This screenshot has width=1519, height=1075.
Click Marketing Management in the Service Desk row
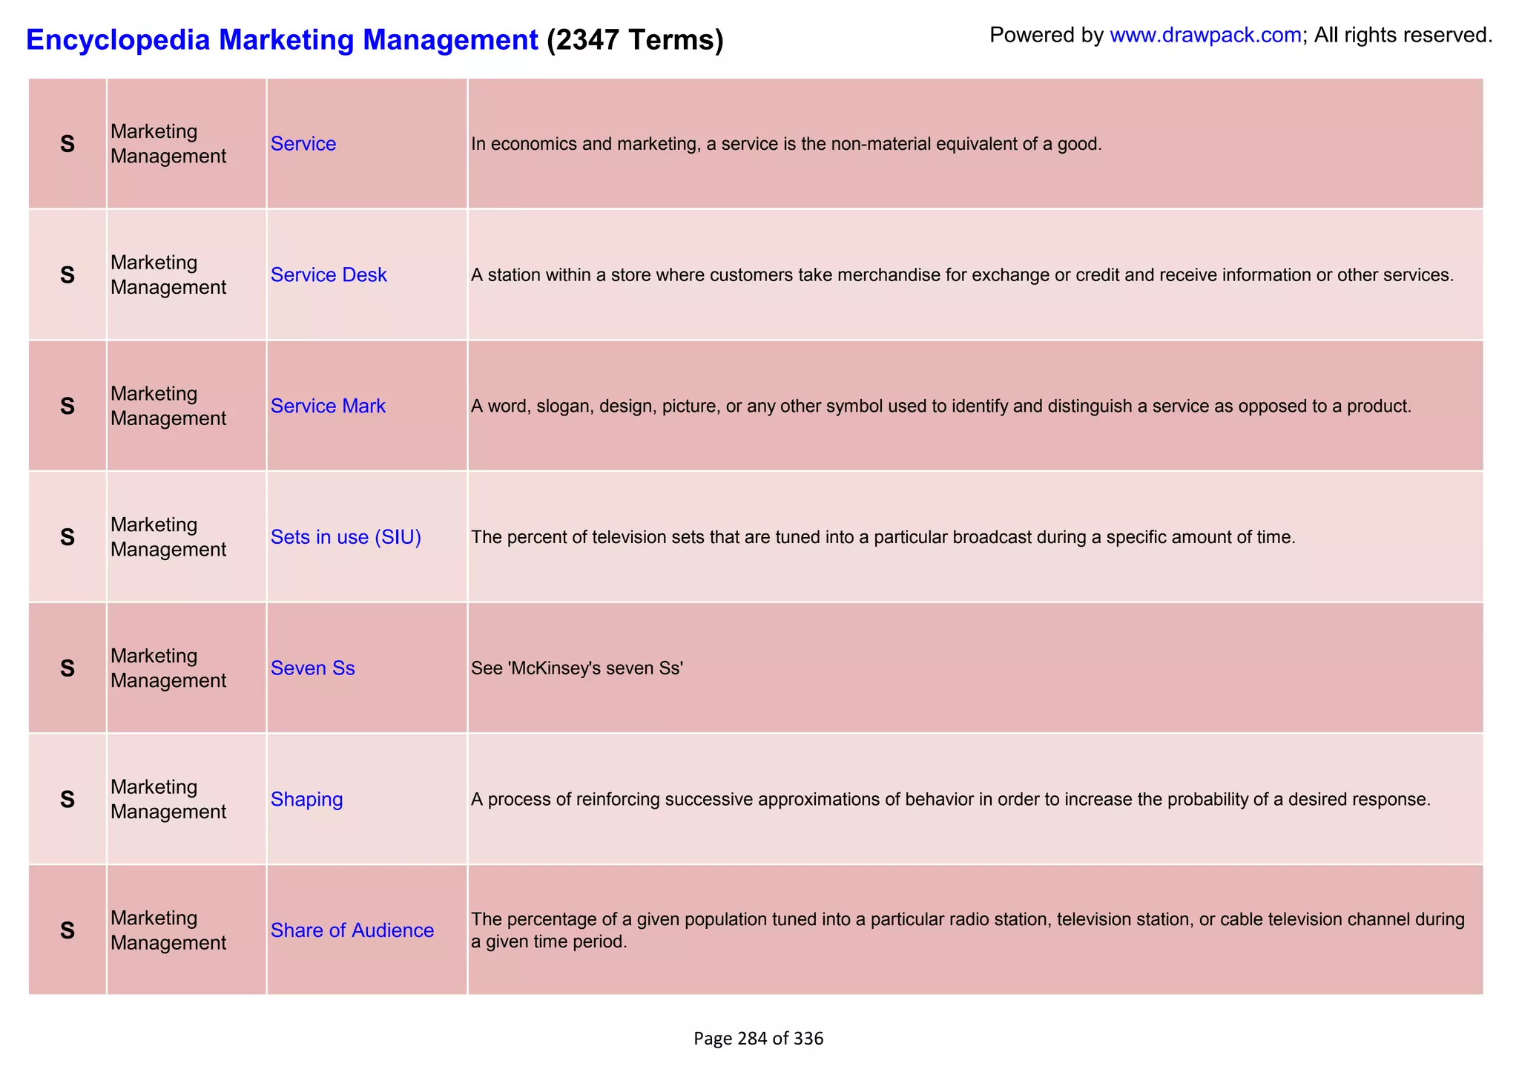(x=168, y=275)
